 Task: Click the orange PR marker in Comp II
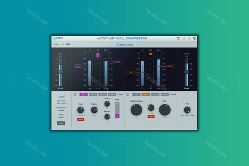pos(131,73)
